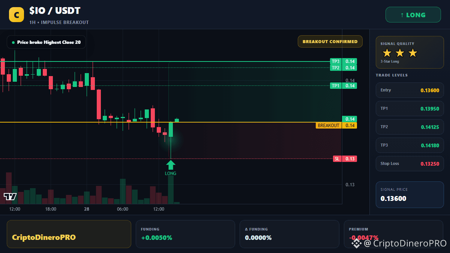Click the Entry 0.13600 trade level row
Viewport: 450px width, 253px height.
click(409, 90)
